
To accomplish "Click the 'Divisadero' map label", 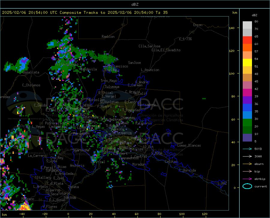I will (x=146, y=105).
